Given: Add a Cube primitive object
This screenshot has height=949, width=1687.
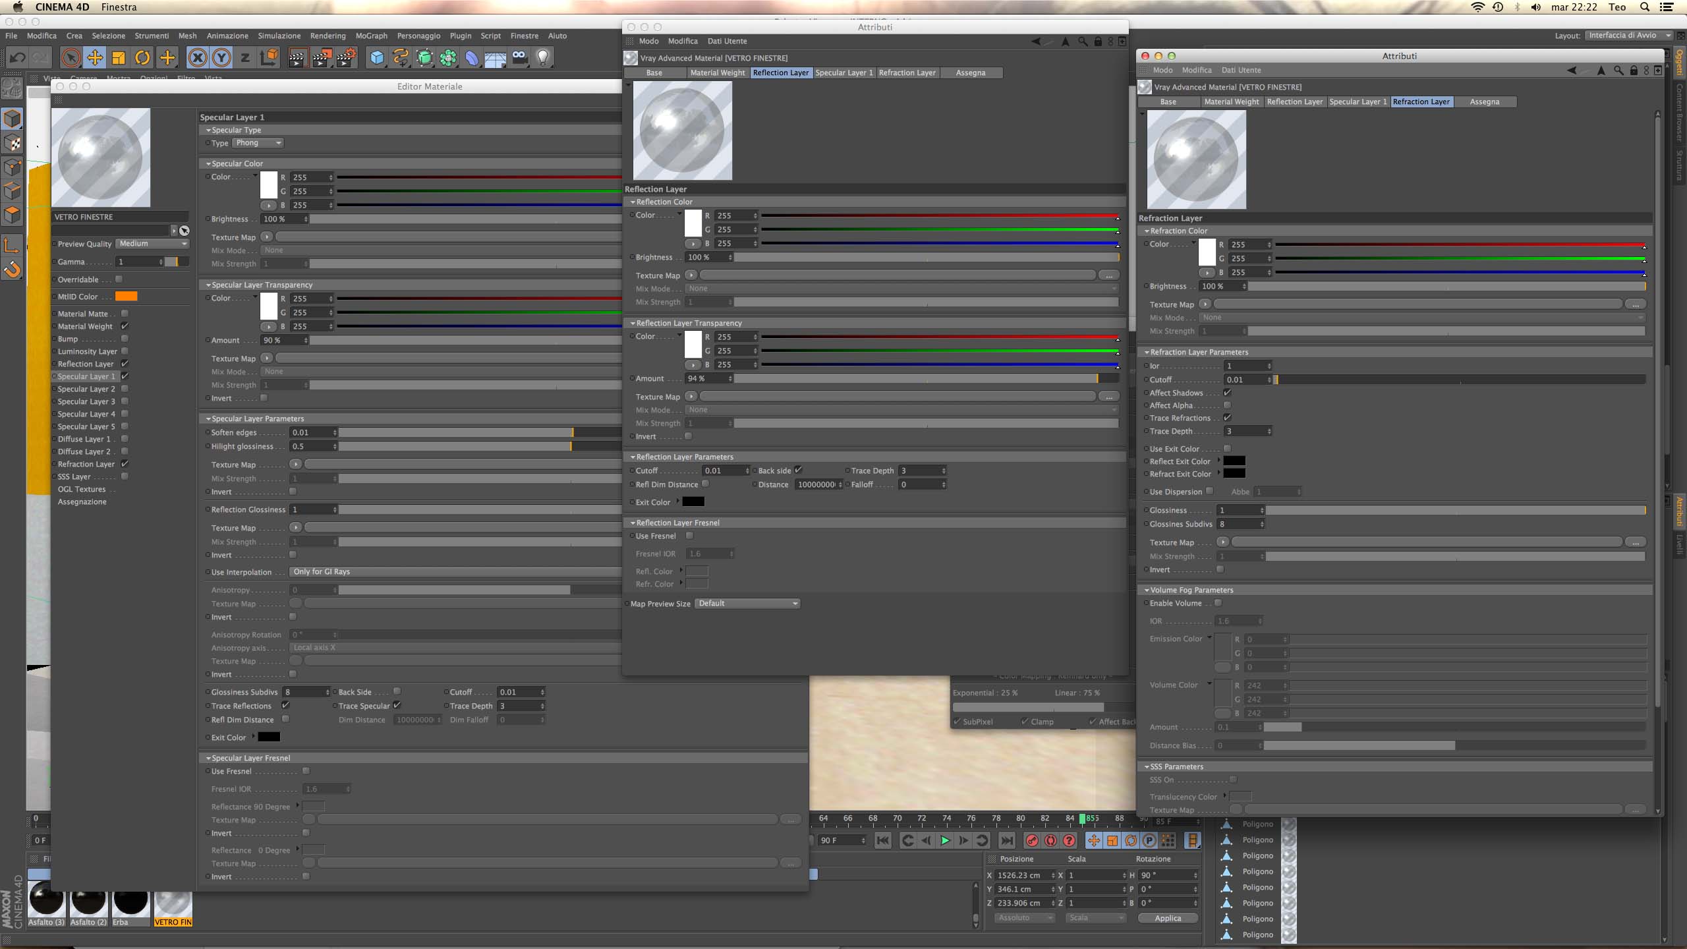Looking at the screenshot, I should pos(377,58).
